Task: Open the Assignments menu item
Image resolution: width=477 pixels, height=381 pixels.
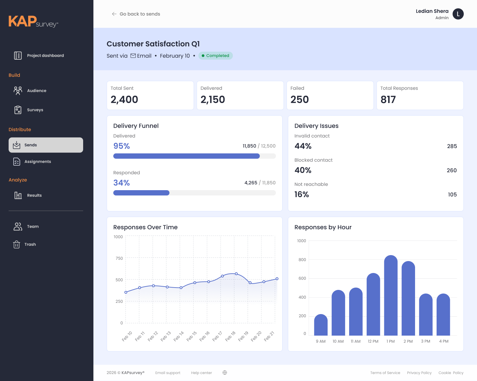Action: coord(46,162)
